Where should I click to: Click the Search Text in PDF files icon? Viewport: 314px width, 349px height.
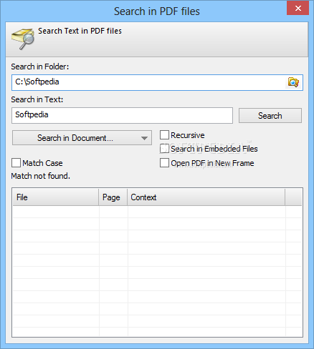coord(23,39)
